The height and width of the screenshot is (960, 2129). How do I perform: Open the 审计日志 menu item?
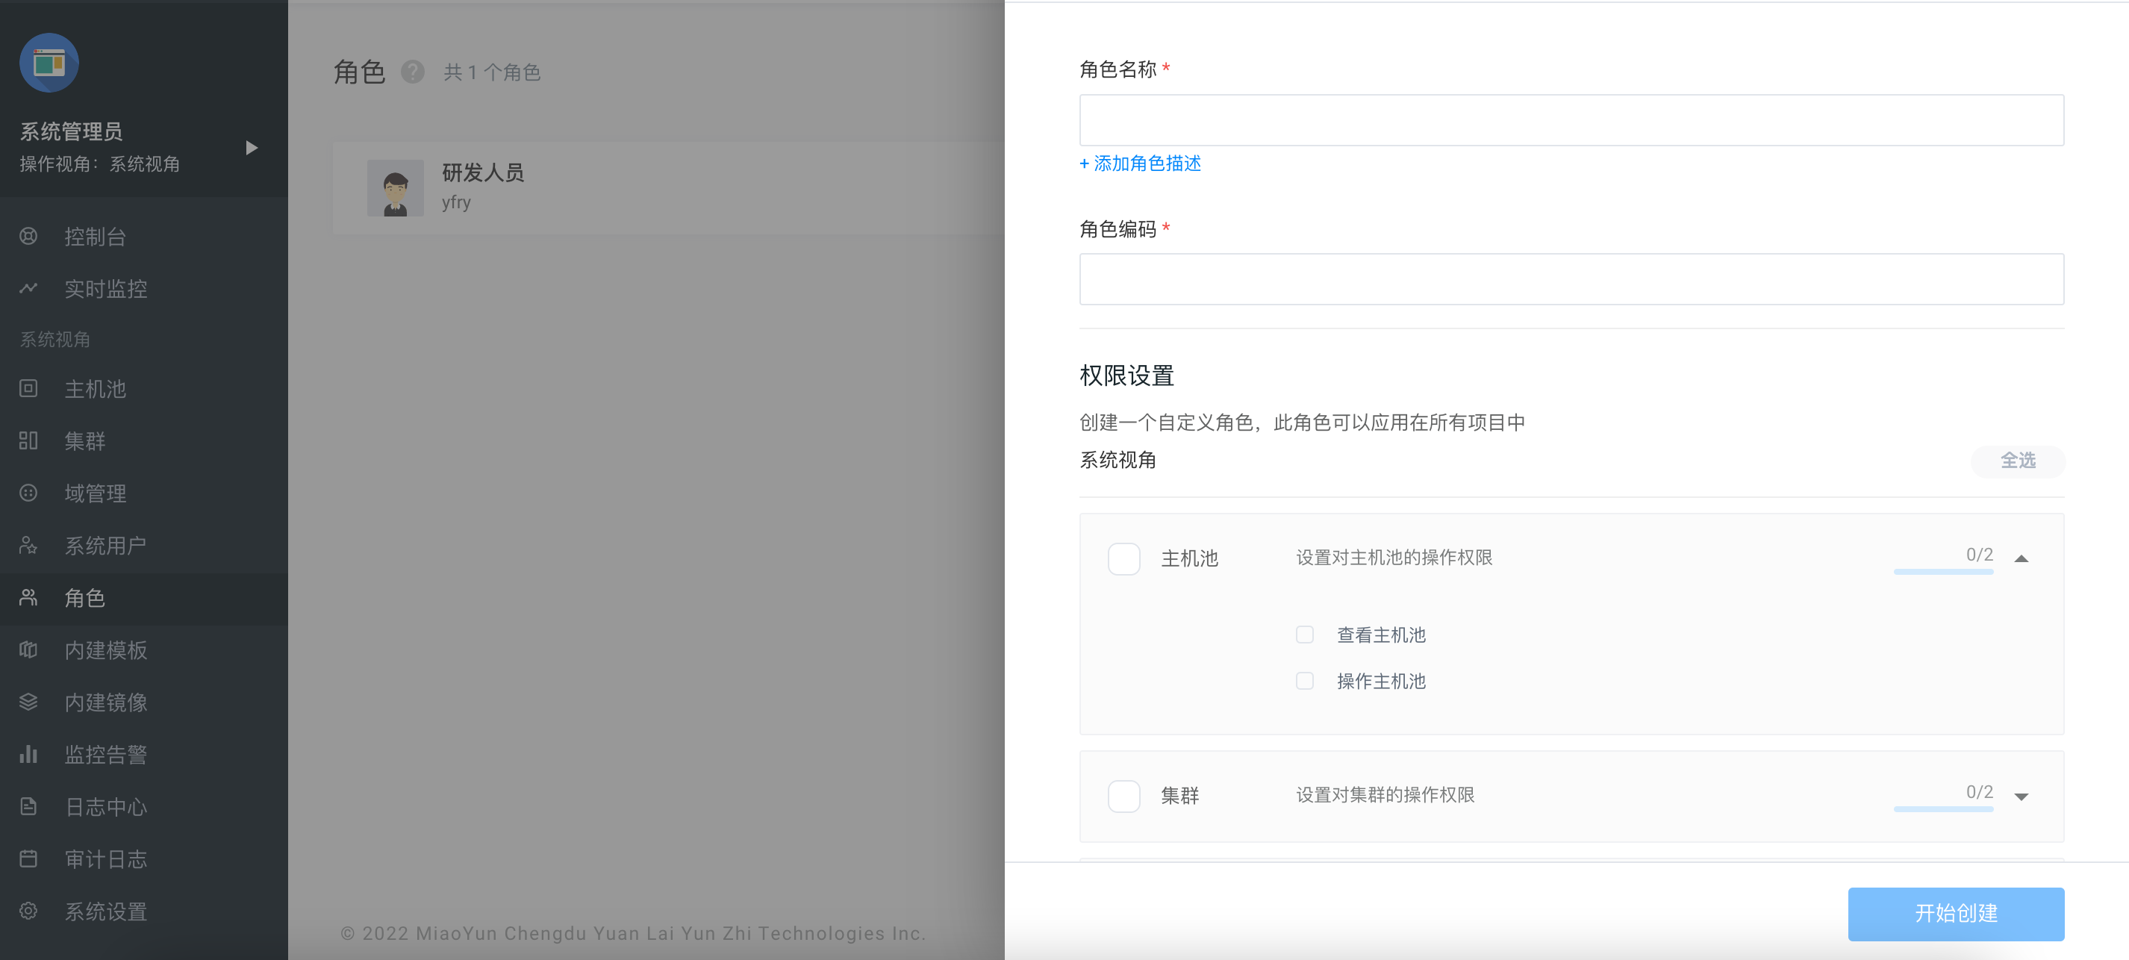pyautogui.click(x=106, y=859)
